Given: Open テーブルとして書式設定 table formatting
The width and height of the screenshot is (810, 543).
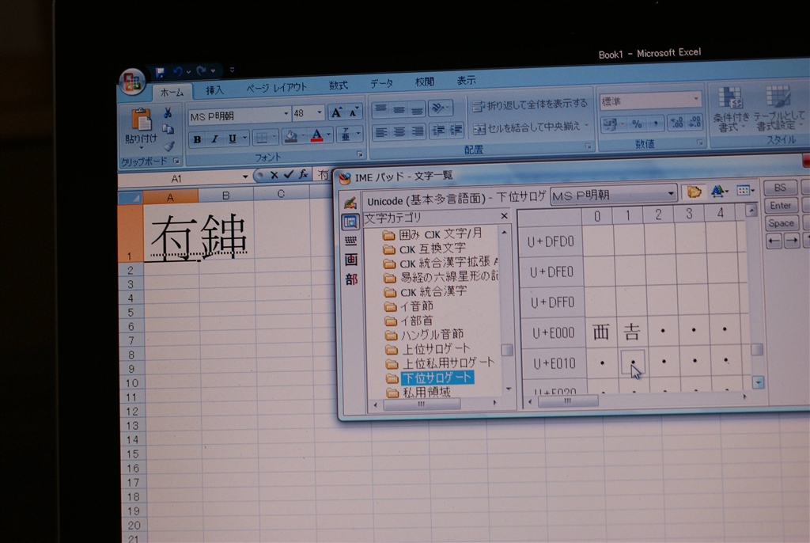Looking at the screenshot, I should click(779, 108).
